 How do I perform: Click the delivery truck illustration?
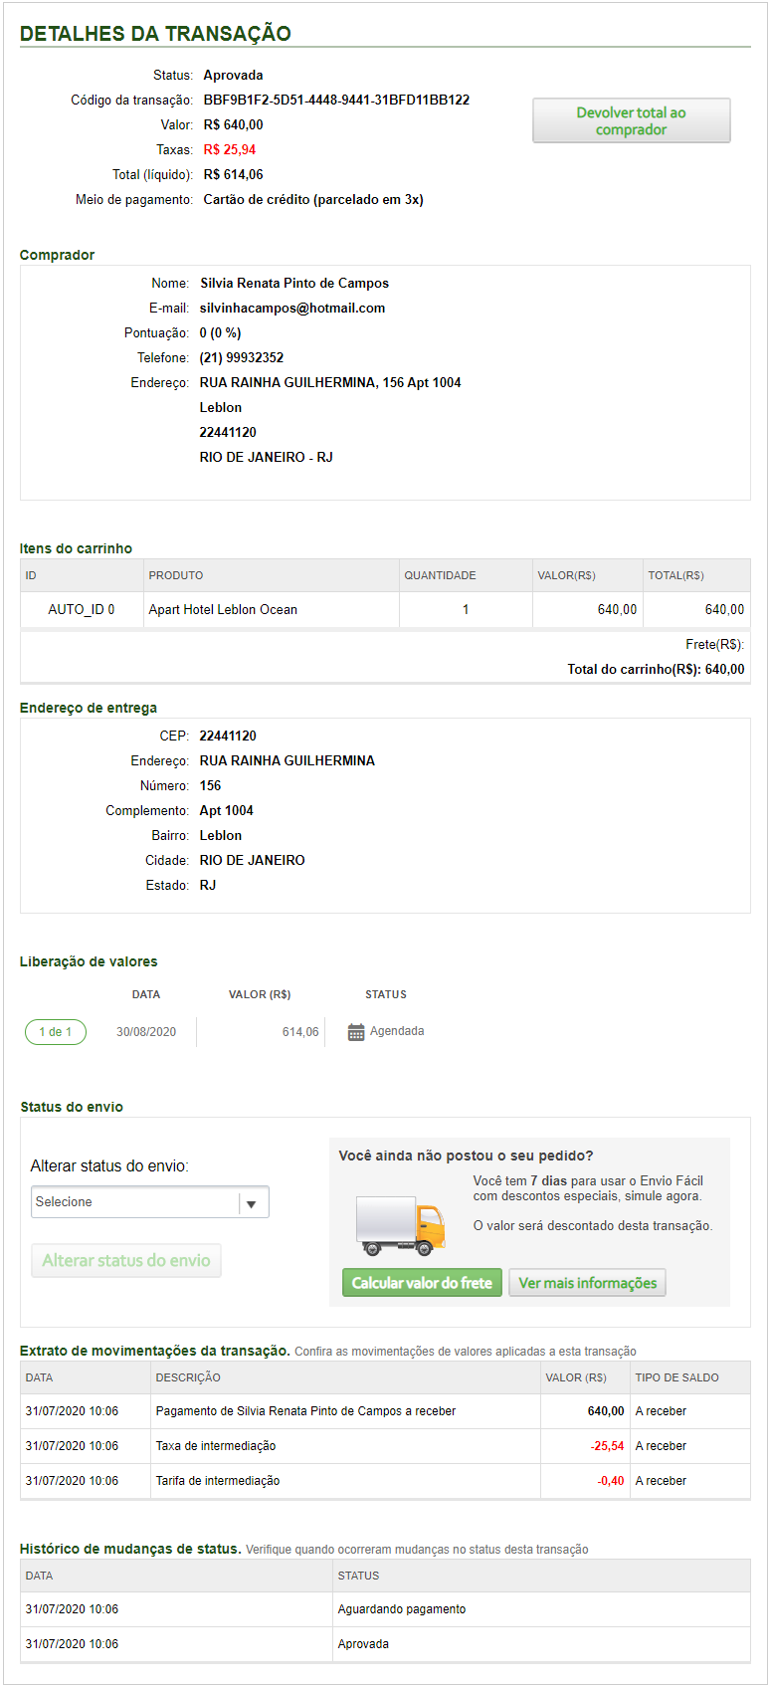pos(401,1225)
